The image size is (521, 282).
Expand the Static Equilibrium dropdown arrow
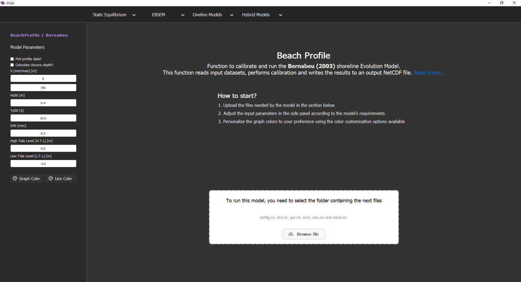tap(134, 15)
